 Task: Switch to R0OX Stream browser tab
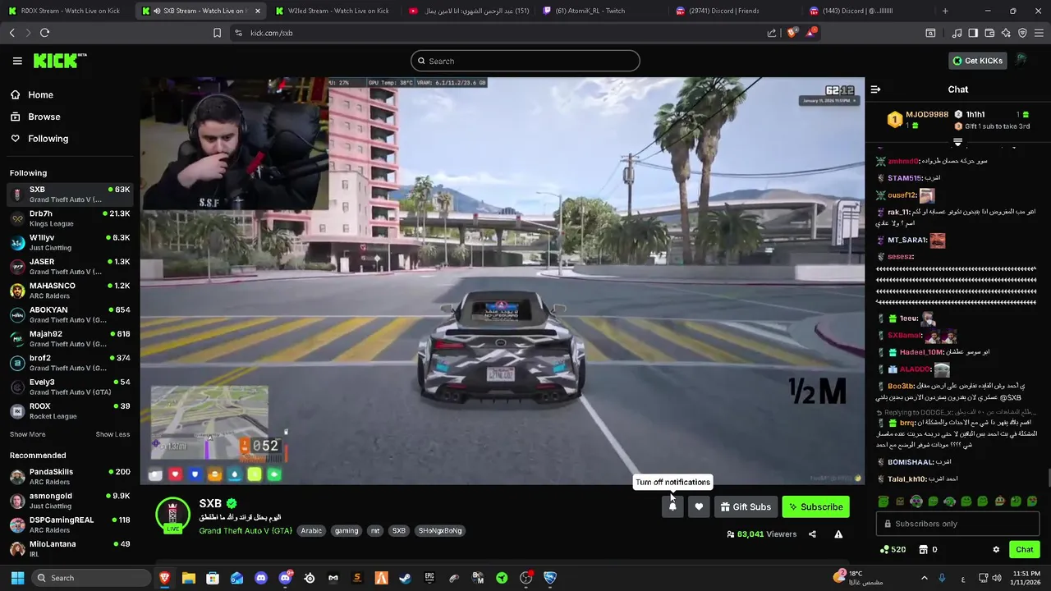click(64, 11)
